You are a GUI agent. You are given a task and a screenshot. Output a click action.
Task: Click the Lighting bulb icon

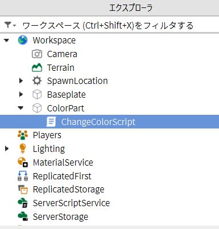23,148
